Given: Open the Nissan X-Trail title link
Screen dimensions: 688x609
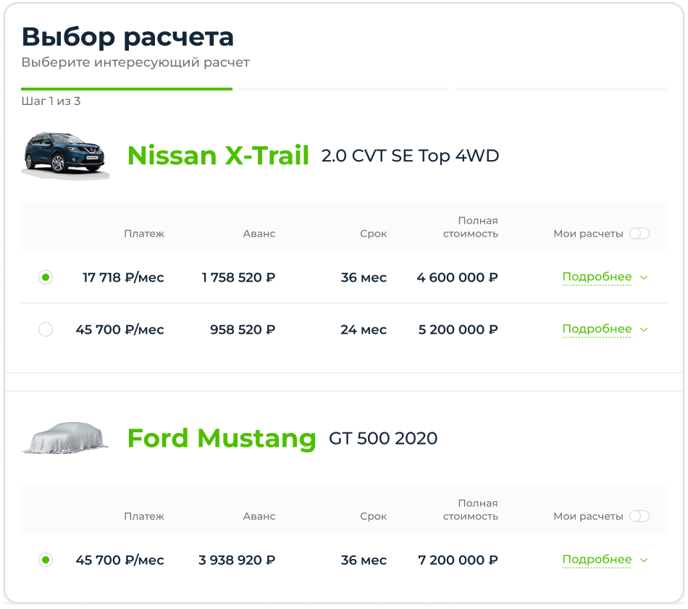Looking at the screenshot, I should [x=218, y=156].
